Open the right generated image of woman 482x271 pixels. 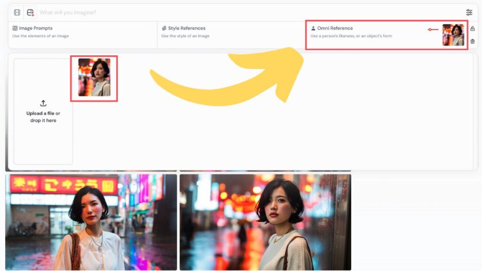(x=265, y=222)
